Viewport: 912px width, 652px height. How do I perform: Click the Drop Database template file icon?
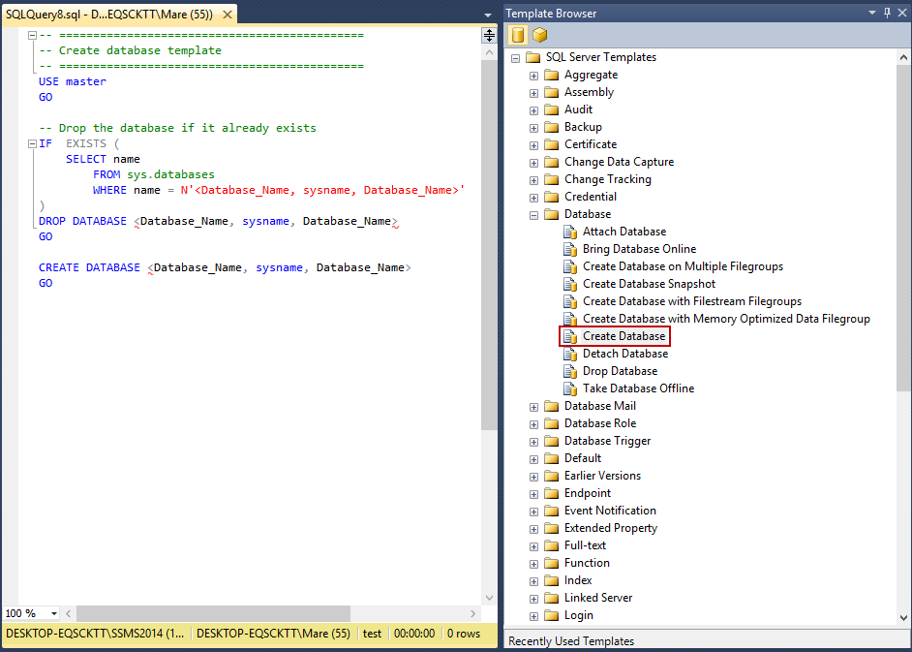570,371
